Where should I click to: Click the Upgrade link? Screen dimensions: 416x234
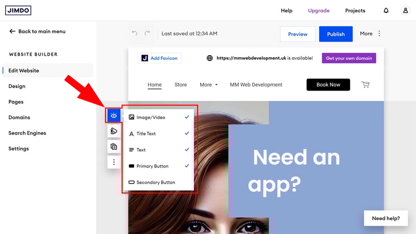[x=319, y=10]
